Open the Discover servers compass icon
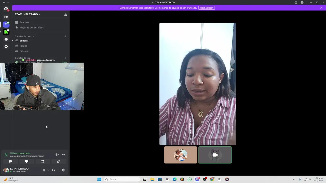 tap(6, 47)
